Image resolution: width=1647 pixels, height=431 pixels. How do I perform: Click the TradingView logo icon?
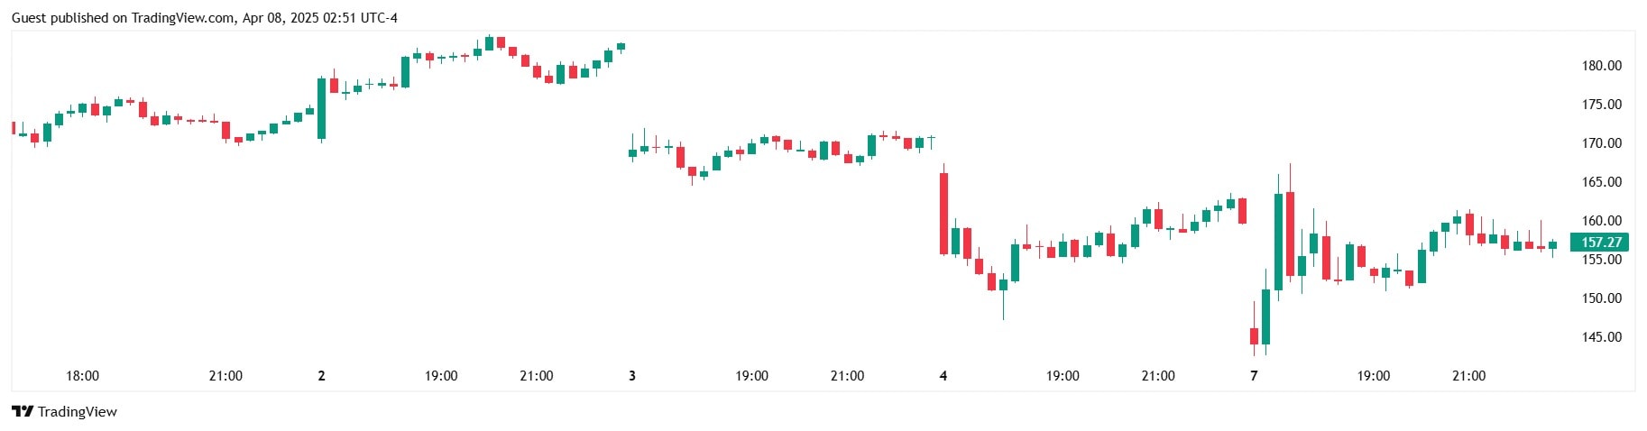23,412
